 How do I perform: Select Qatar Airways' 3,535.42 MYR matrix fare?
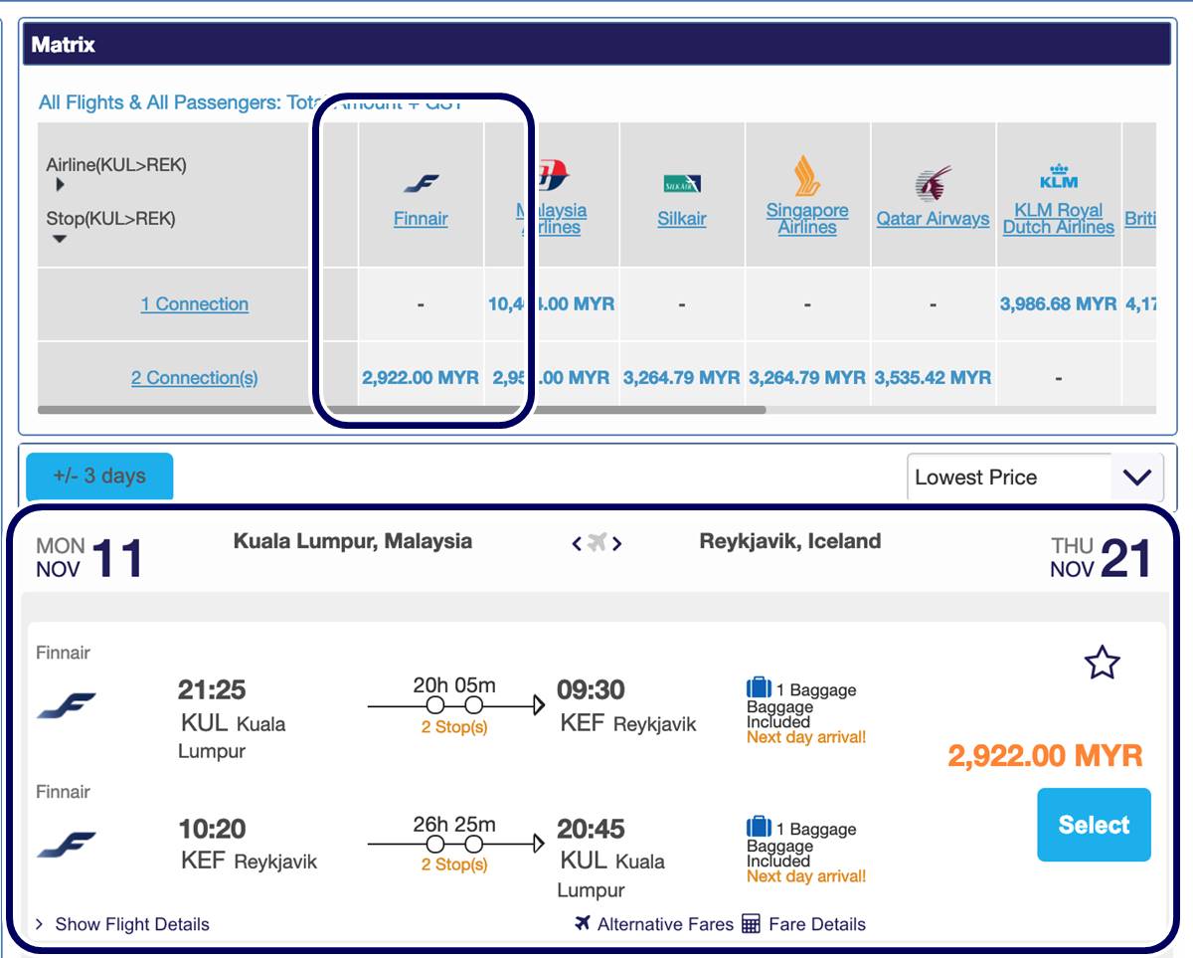(x=933, y=378)
